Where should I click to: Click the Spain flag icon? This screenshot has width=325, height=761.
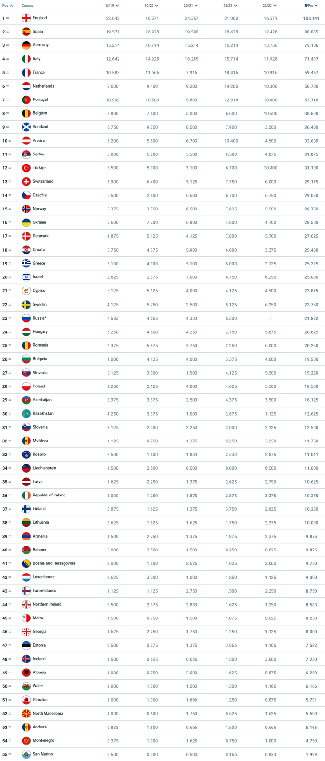26,32
